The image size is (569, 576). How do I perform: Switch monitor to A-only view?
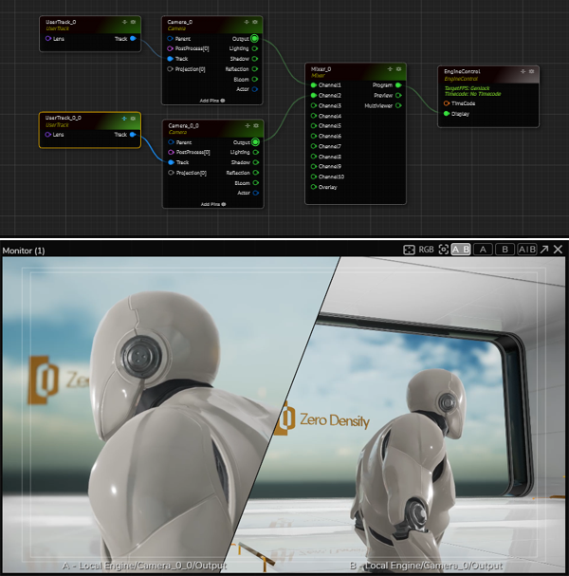[x=483, y=250]
